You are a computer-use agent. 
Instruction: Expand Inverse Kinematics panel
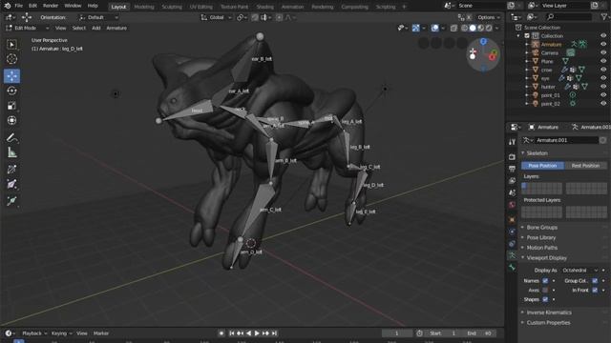coord(549,313)
